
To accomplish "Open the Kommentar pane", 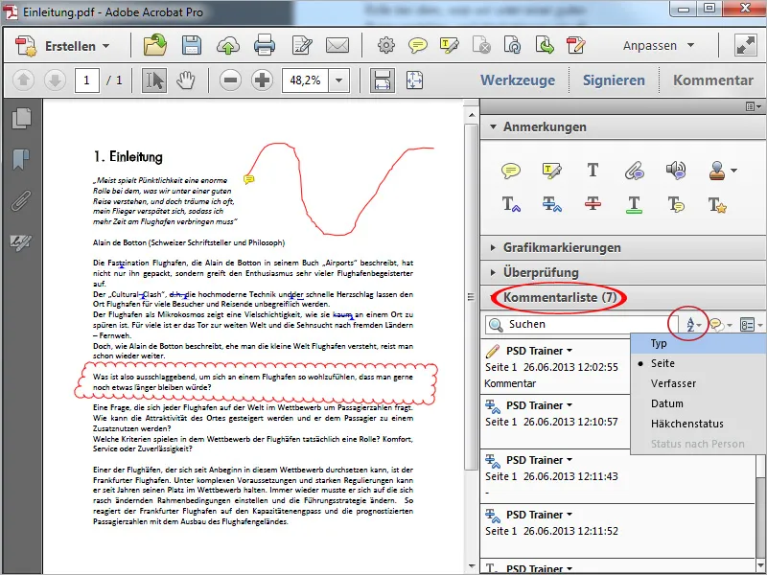I will [x=712, y=80].
